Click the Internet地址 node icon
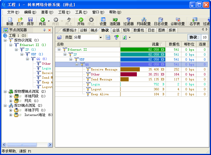Viewport: 211px width, 155px height. pyautogui.click(x=16, y=115)
